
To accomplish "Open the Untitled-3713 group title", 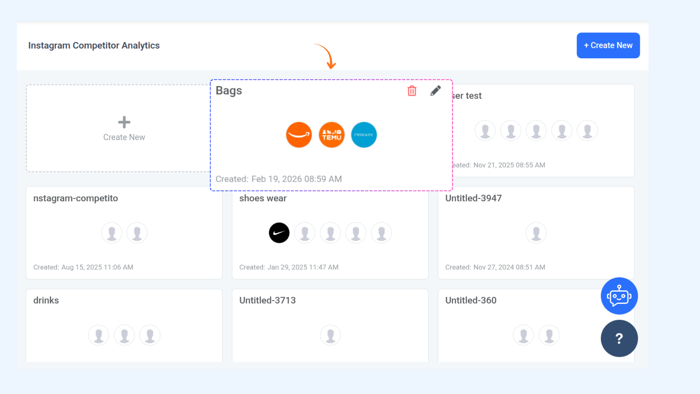I will click(x=267, y=301).
